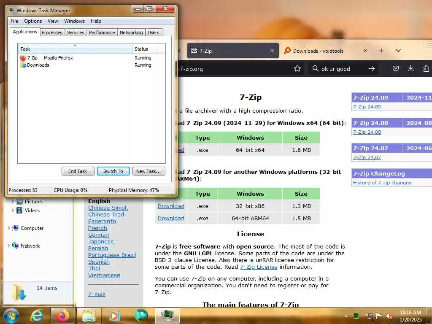Open the Windows menu in Task Manager

[x=74, y=21]
